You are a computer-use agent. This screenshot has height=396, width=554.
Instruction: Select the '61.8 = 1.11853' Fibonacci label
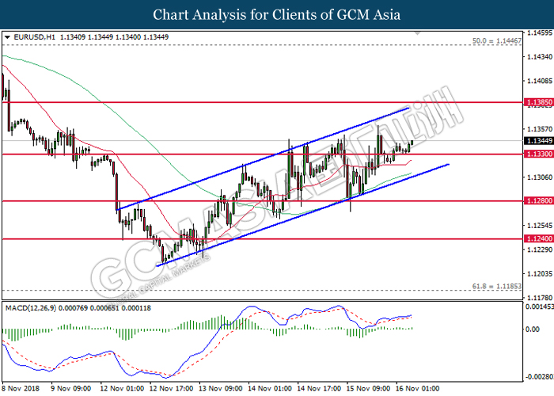pyautogui.click(x=497, y=286)
